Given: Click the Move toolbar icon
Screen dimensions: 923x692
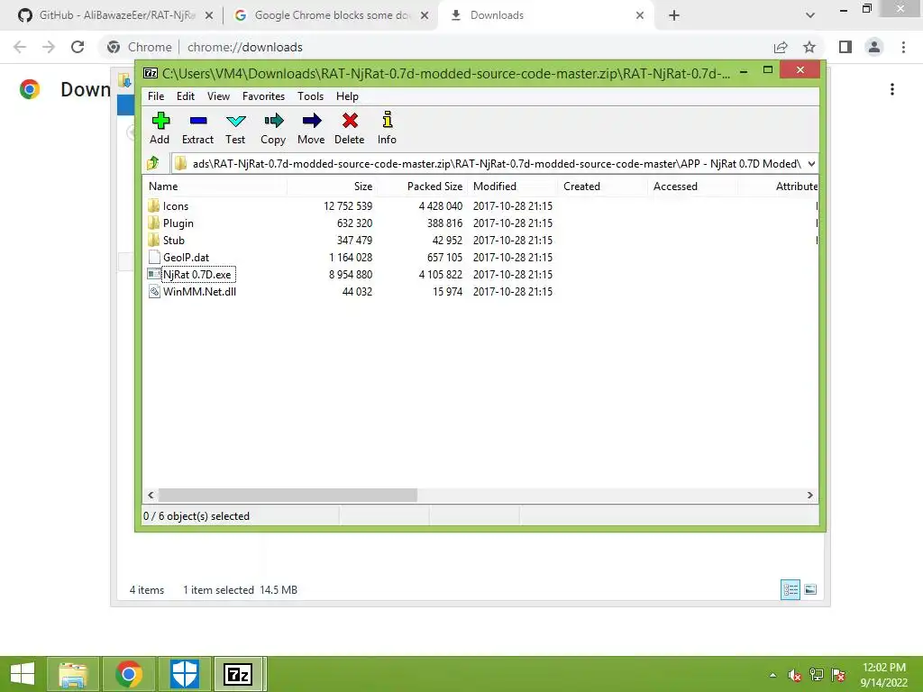Looking at the screenshot, I should (311, 128).
